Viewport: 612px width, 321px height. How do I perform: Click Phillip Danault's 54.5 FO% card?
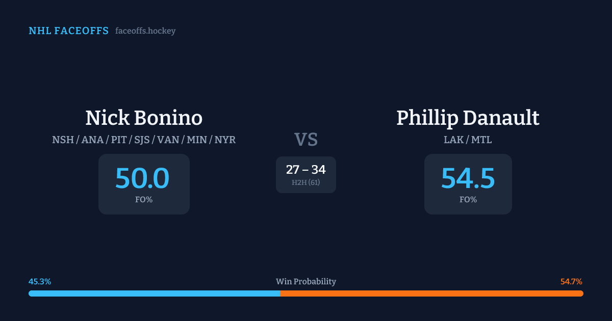[x=468, y=184]
